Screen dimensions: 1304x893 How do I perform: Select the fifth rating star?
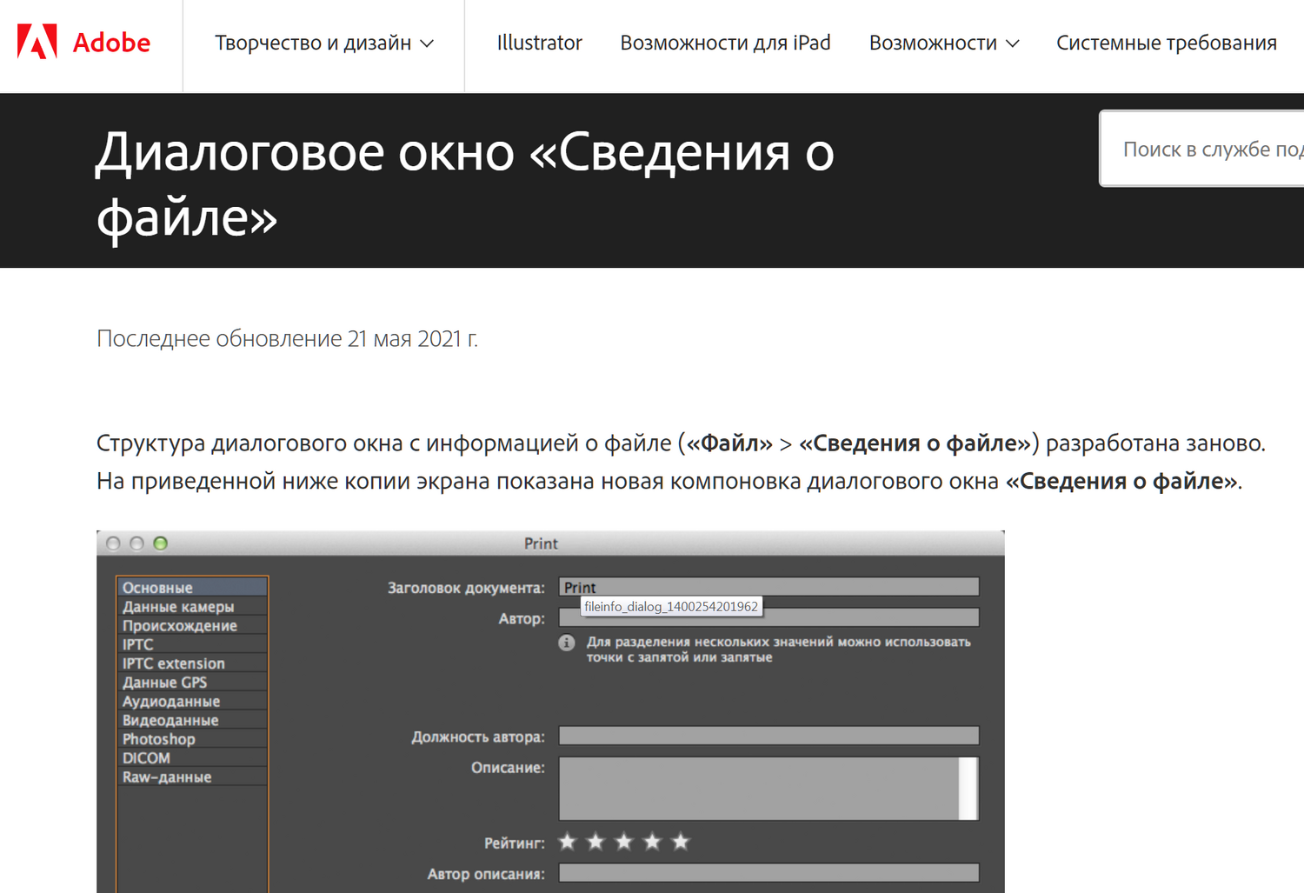[681, 842]
